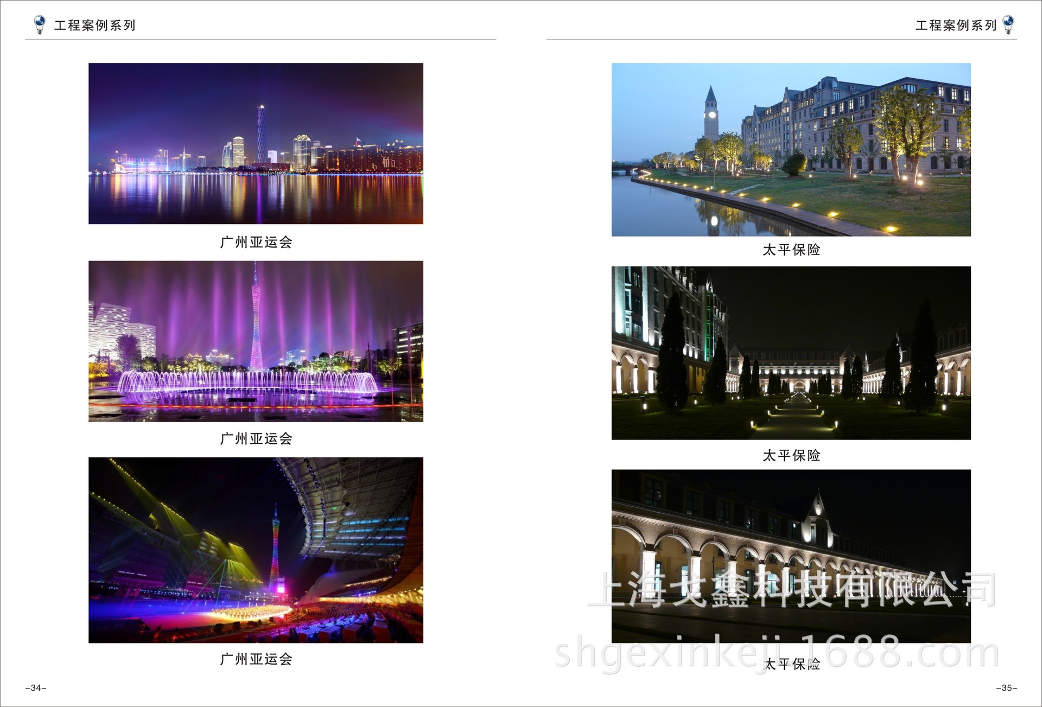This screenshot has width=1042, height=707.
Task: Click 太平保险 caption below the courtyard photo
Action: point(791,455)
